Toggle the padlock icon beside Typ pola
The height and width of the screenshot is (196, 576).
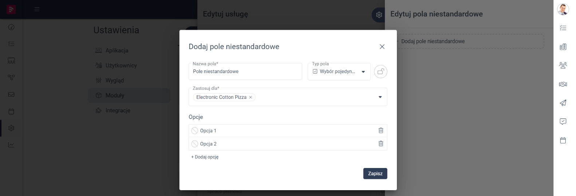[380, 72]
